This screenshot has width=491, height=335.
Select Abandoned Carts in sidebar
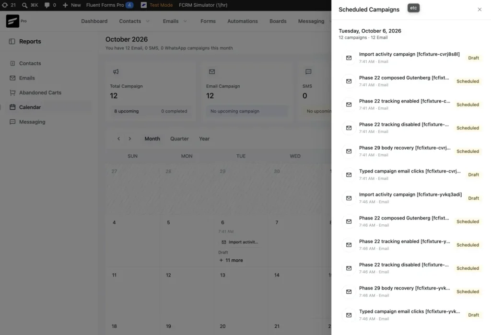click(x=40, y=92)
